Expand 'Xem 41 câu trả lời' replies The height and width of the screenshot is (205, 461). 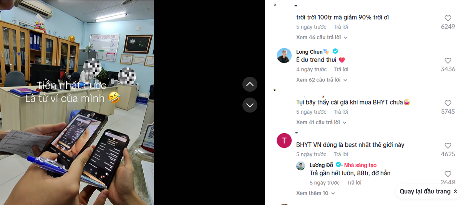(x=322, y=122)
